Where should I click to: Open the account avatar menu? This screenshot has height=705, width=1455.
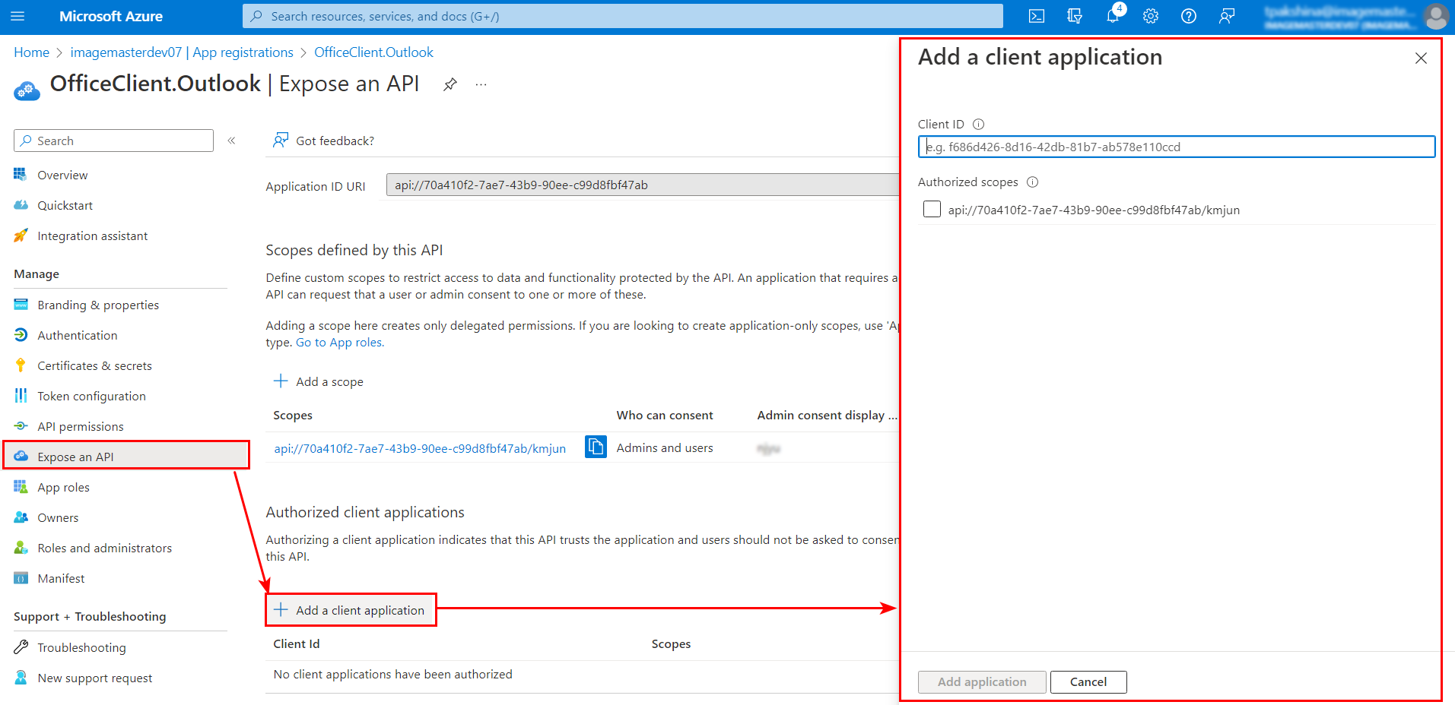click(1436, 16)
